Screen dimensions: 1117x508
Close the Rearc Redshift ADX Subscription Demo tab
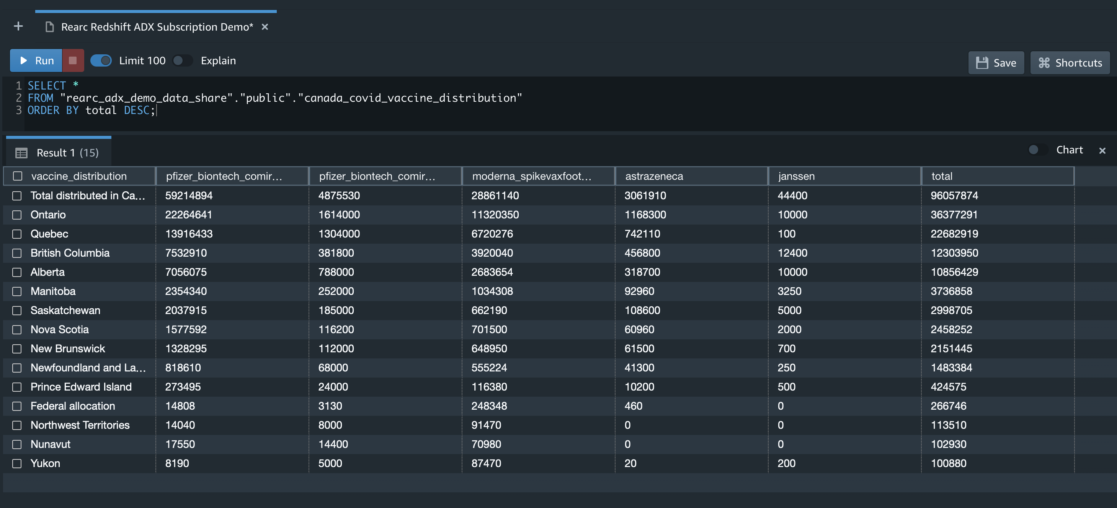(265, 26)
